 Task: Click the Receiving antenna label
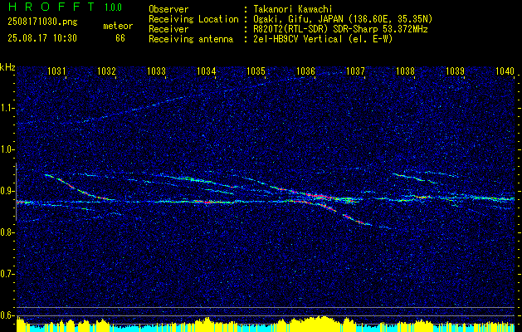coord(191,39)
